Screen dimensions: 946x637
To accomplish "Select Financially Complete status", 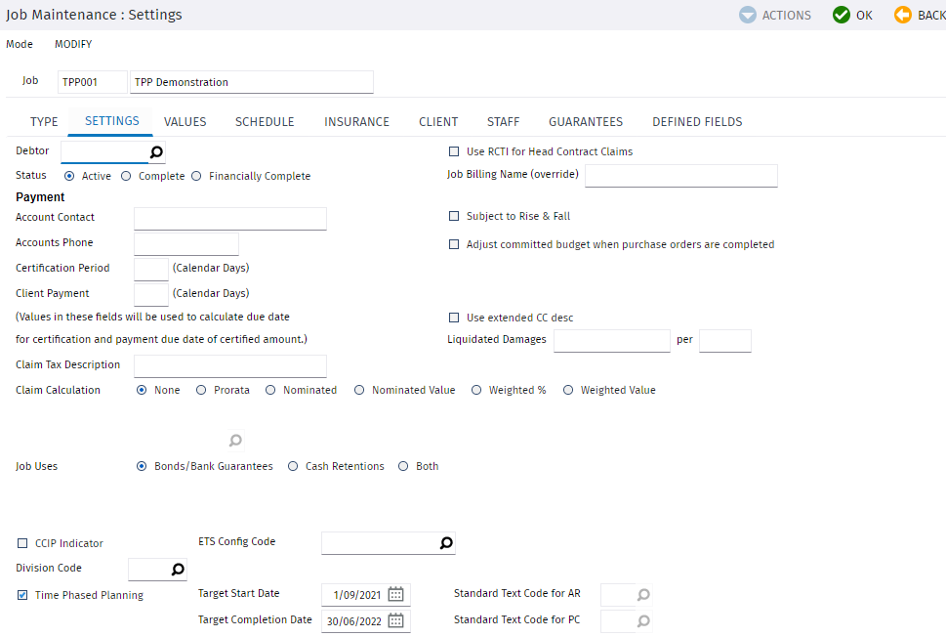I will [196, 176].
